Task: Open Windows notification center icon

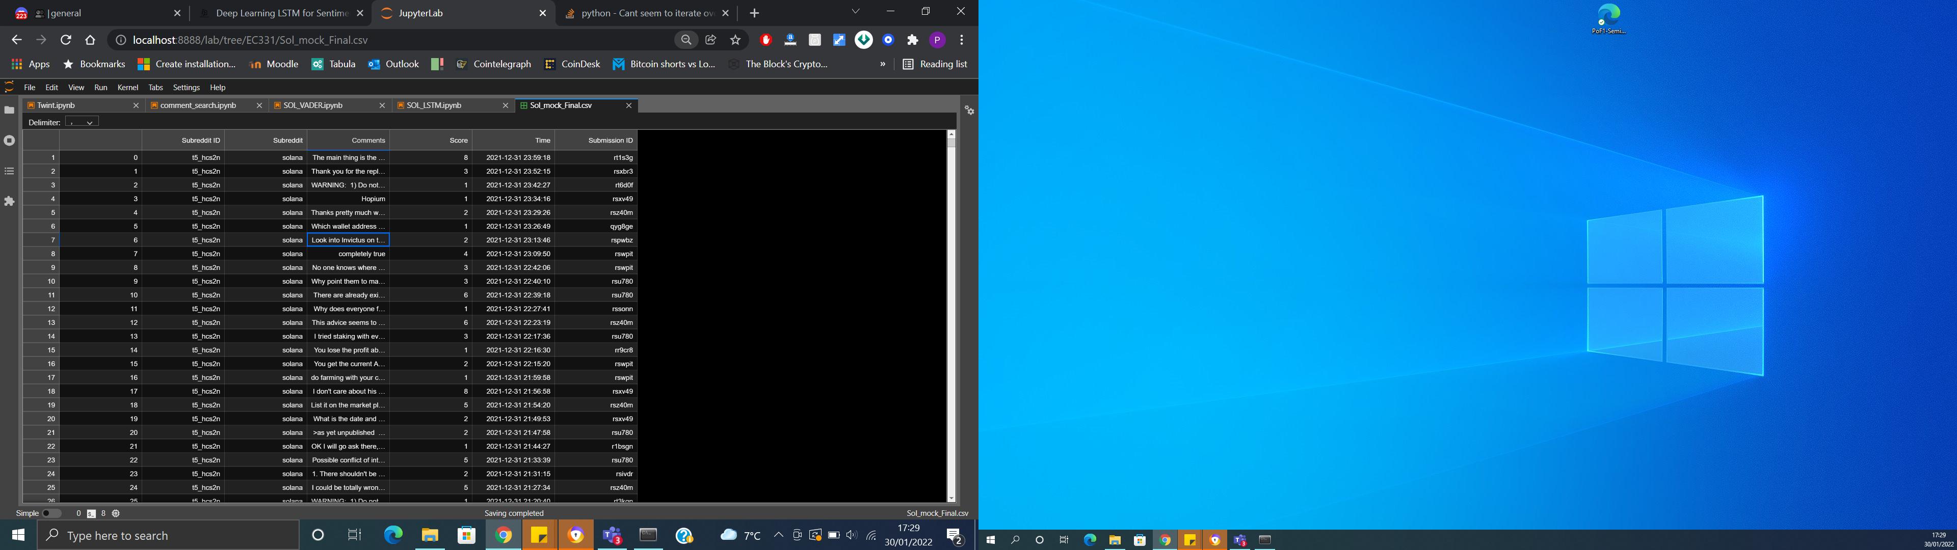Action: point(955,536)
